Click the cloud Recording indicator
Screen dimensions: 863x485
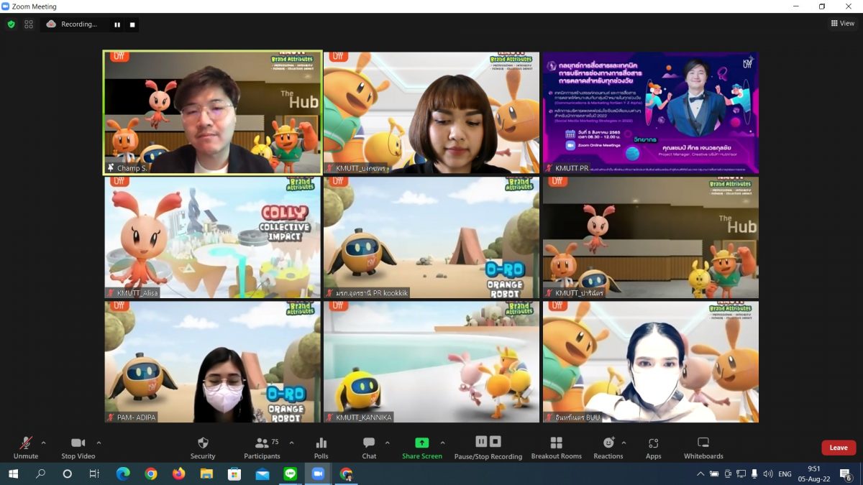point(71,24)
